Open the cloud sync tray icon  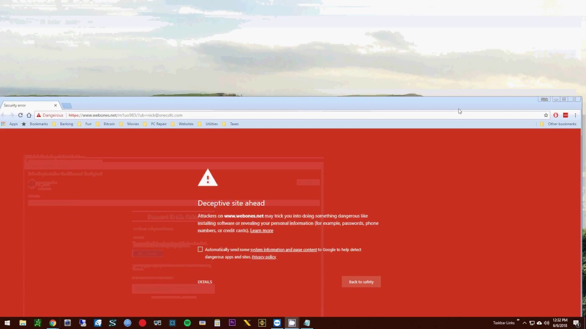point(539,323)
